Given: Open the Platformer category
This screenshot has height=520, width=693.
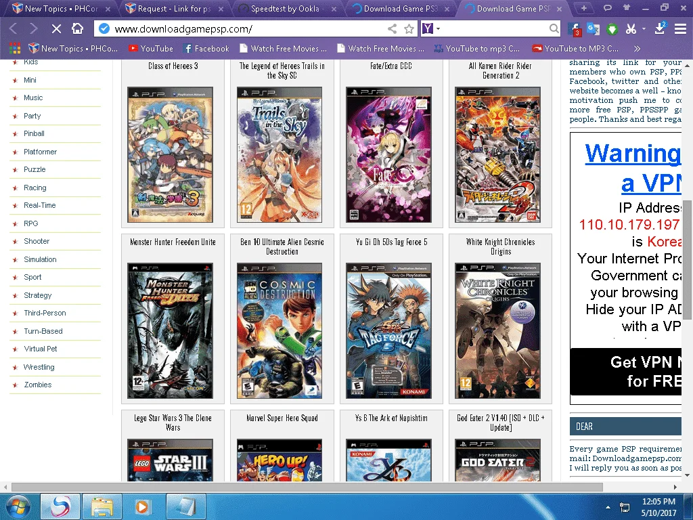Looking at the screenshot, I should click(40, 152).
